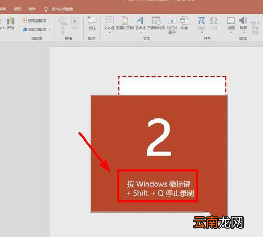Image resolution: width=263 pixels, height=237 pixels.
Task: Open the 审阅 ribbon tab
Action: click(x=3, y=9)
